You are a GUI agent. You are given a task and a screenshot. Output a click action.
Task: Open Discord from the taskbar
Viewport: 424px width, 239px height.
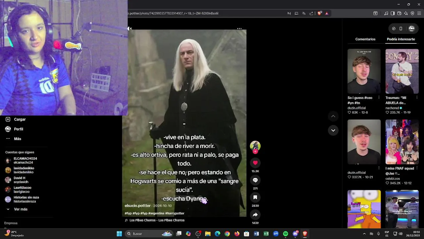tap(295, 234)
